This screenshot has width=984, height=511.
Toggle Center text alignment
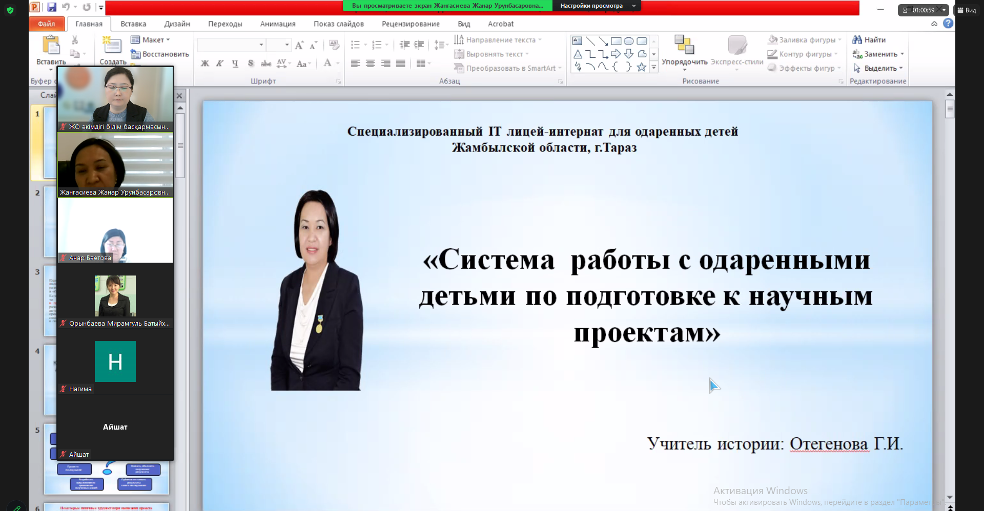click(371, 63)
